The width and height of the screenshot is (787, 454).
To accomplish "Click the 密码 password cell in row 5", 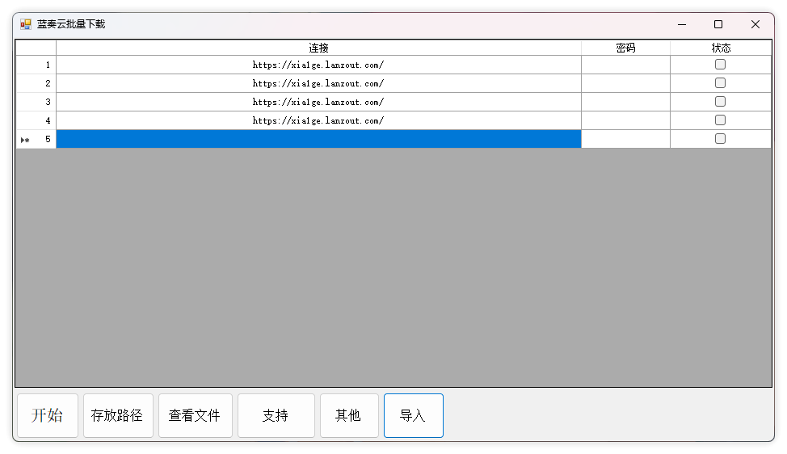I will click(x=626, y=139).
